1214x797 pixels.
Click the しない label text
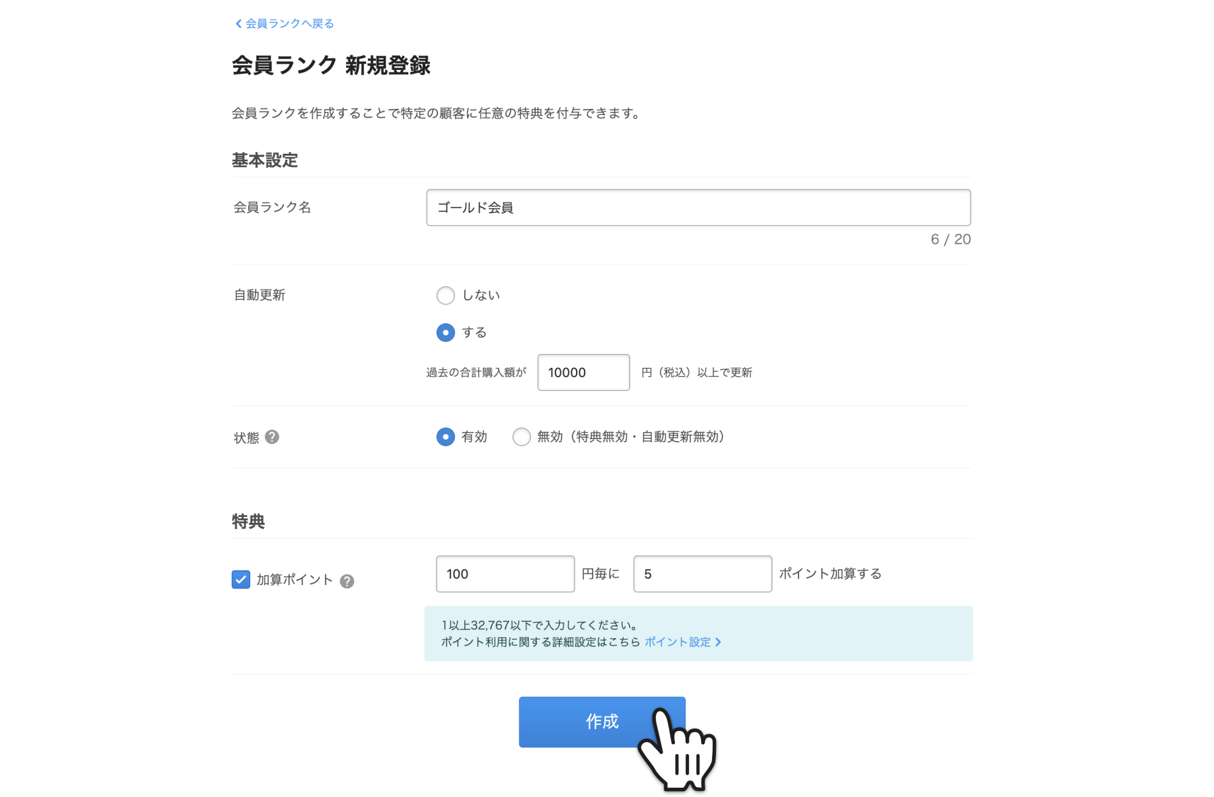click(x=481, y=295)
